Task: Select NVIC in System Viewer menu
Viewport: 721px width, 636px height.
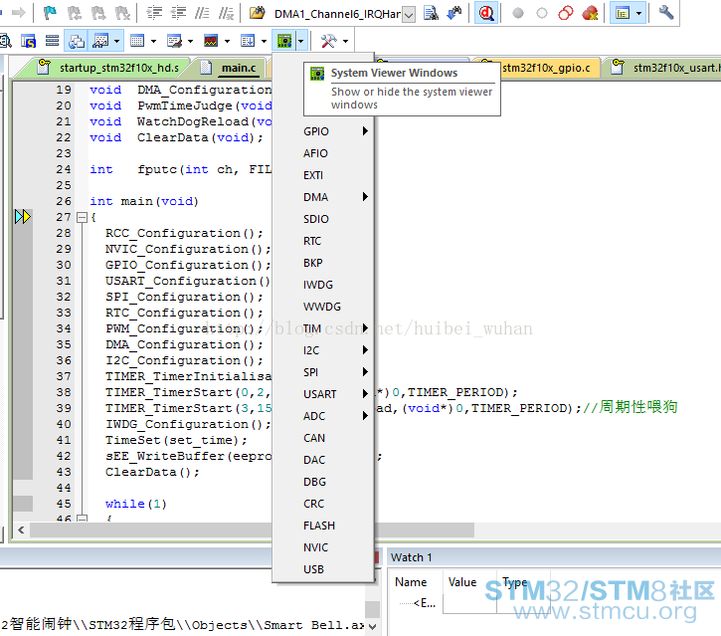Action: click(x=323, y=547)
